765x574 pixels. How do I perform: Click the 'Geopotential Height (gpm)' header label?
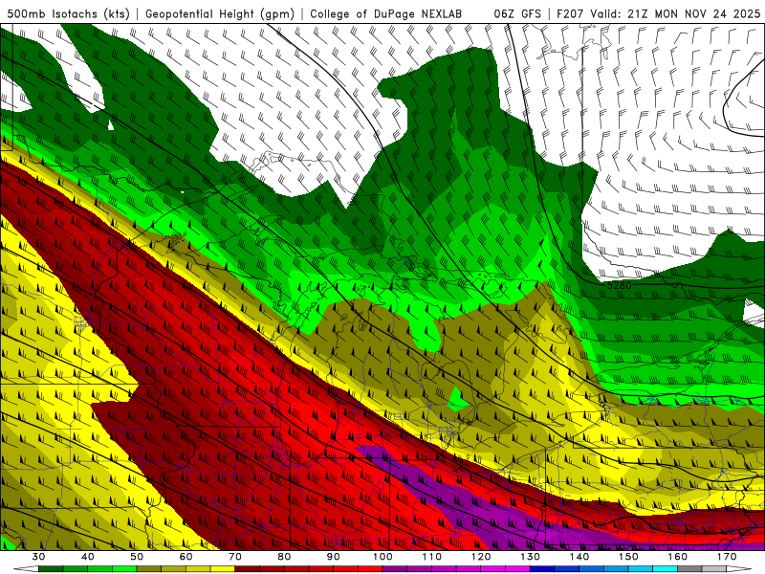(x=220, y=14)
